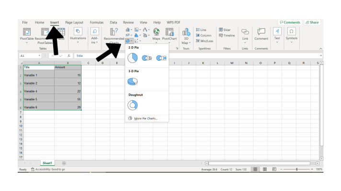This screenshot has height=191, width=341.
Task: Insert a Line sparkline
Action: pos(201,30)
